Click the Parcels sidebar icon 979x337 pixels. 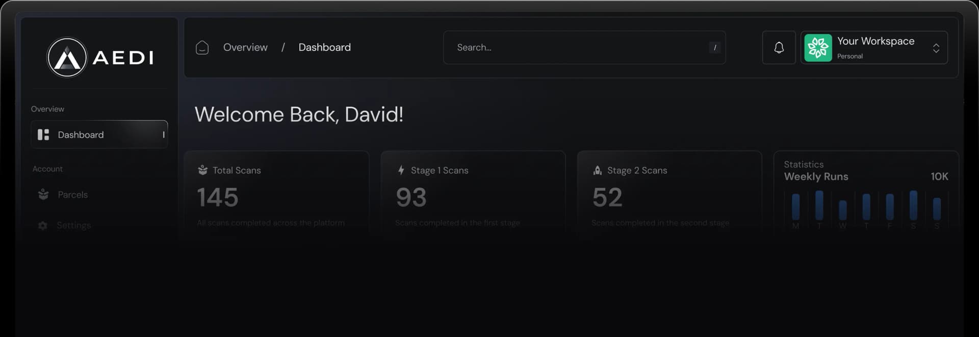43,194
